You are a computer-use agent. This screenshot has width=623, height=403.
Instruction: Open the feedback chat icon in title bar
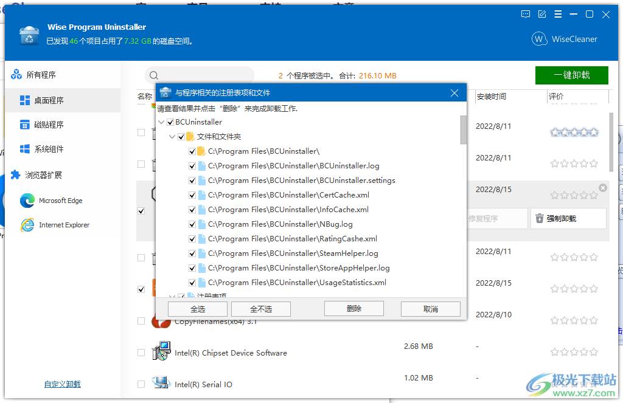pyautogui.click(x=525, y=14)
